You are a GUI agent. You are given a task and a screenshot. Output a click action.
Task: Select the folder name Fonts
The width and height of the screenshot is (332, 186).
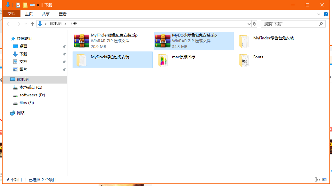pos(258,57)
